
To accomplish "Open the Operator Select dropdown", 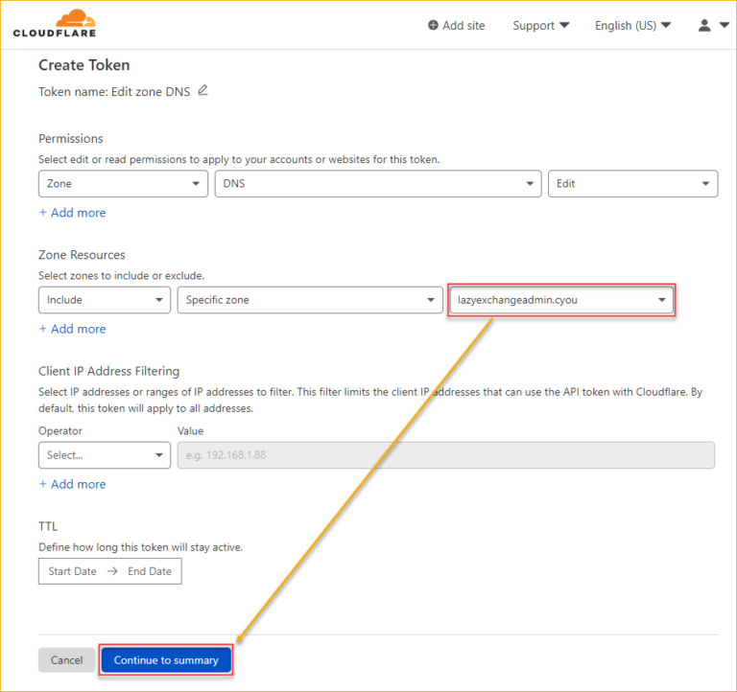I will tap(105, 455).
